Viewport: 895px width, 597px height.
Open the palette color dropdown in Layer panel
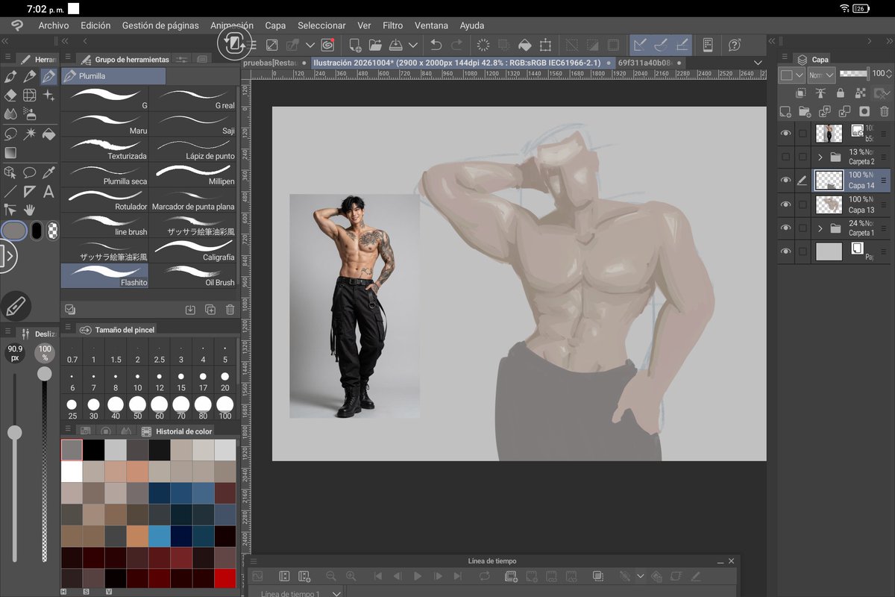(x=791, y=75)
